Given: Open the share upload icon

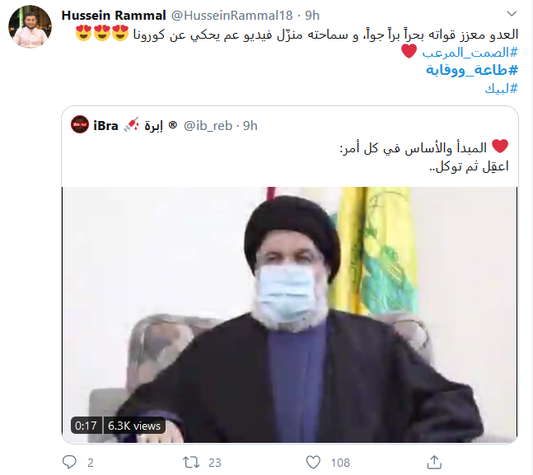Looking at the screenshot, I should [434, 462].
